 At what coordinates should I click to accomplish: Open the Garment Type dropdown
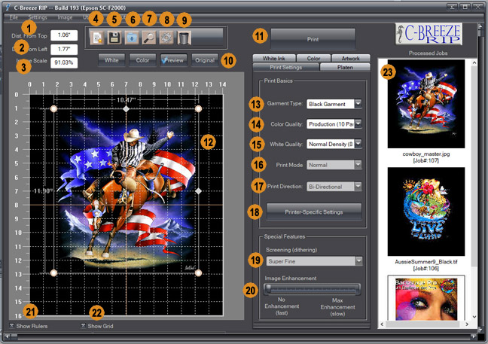(x=358, y=104)
